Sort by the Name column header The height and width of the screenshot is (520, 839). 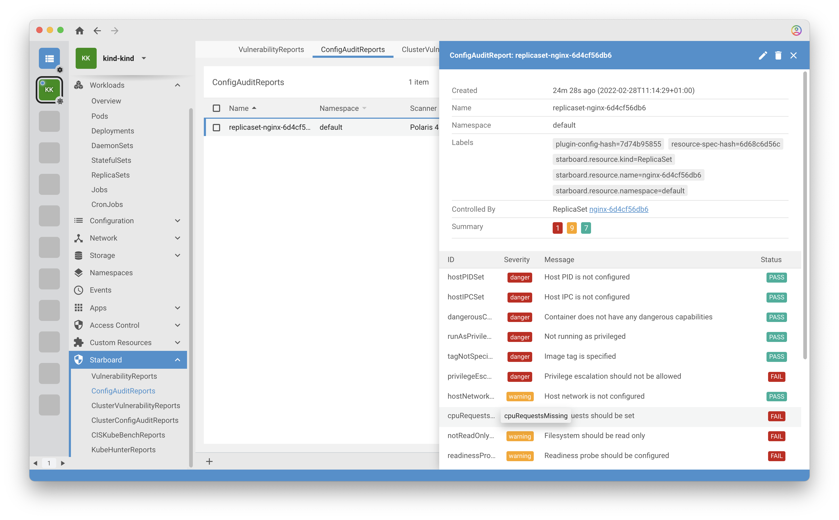tap(239, 108)
